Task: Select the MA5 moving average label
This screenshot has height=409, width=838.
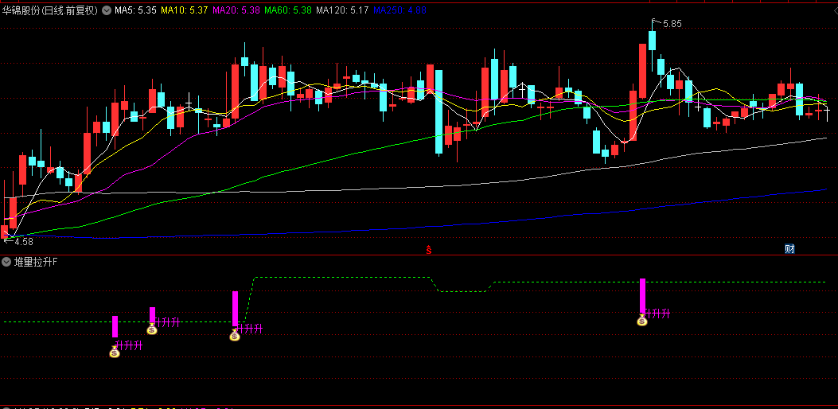Action: 136,10
